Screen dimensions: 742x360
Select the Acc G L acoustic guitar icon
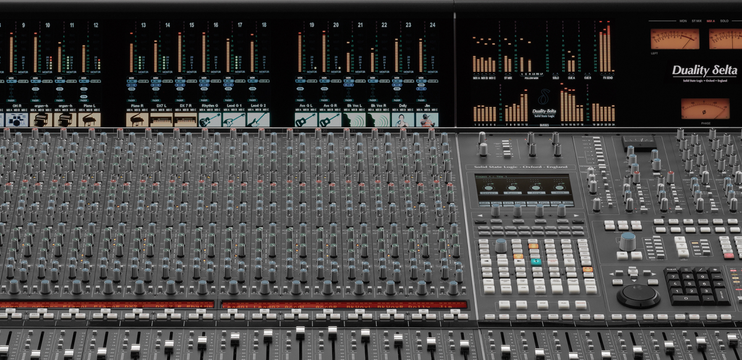[x=306, y=119]
